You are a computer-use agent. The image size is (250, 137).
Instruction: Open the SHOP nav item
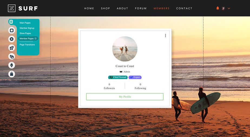(106, 8)
